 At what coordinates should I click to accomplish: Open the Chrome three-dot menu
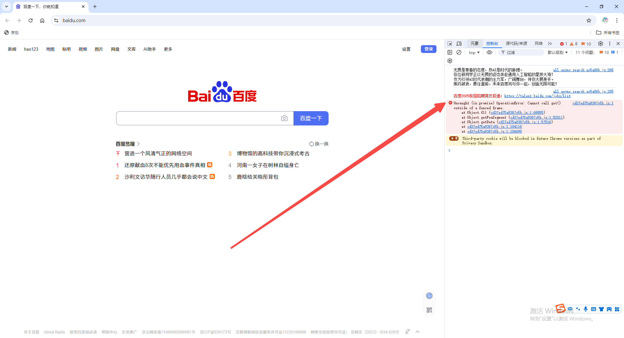tap(617, 20)
